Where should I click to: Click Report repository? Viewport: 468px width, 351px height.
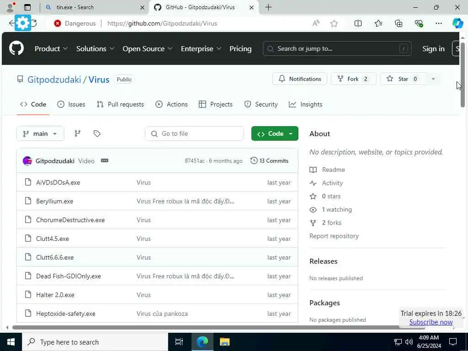[x=334, y=236]
